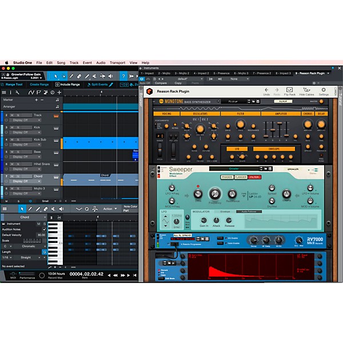Open Display dropdown on Kick track

(25, 133)
